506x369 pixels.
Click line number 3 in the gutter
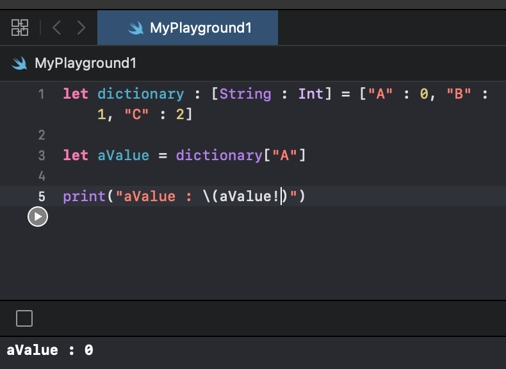click(42, 156)
